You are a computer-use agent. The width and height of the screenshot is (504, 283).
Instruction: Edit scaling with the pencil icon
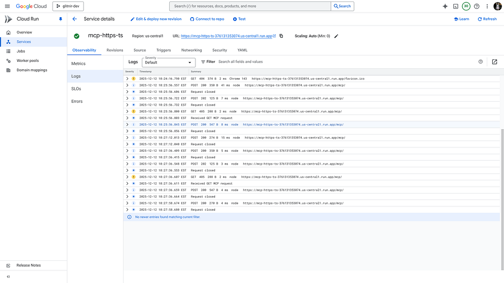[x=336, y=36]
